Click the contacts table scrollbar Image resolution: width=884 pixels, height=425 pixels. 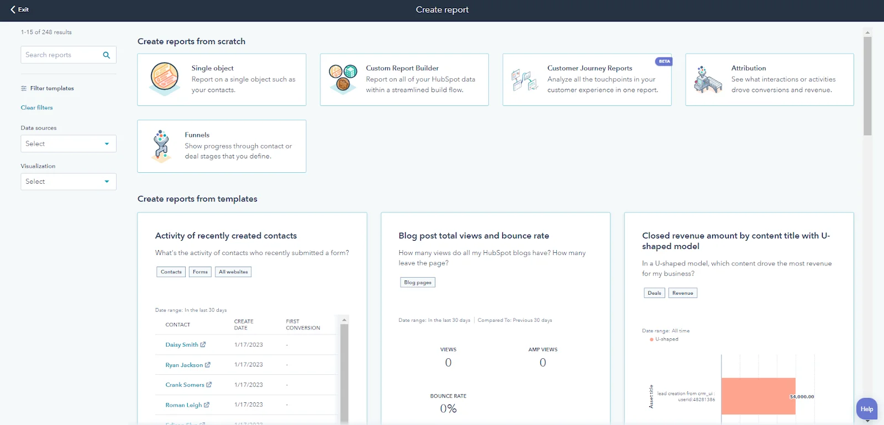344,373
